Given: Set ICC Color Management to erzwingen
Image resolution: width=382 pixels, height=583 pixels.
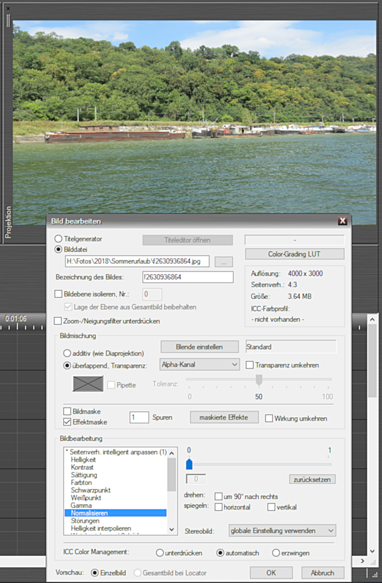Looking at the screenshot, I should [x=276, y=553].
